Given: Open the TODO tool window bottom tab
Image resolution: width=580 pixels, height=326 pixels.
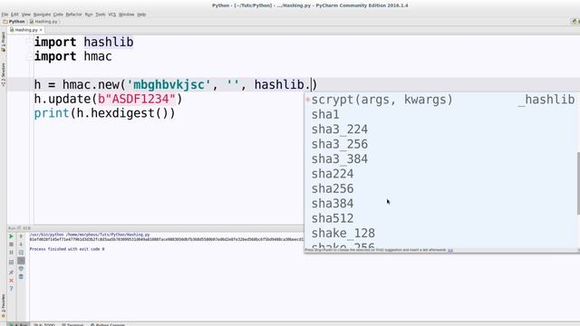Looking at the screenshot, I should click(44, 324).
